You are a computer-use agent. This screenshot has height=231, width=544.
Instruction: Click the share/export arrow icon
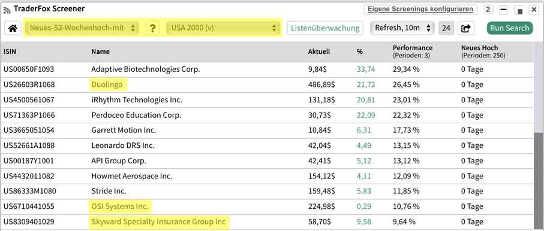(x=466, y=28)
